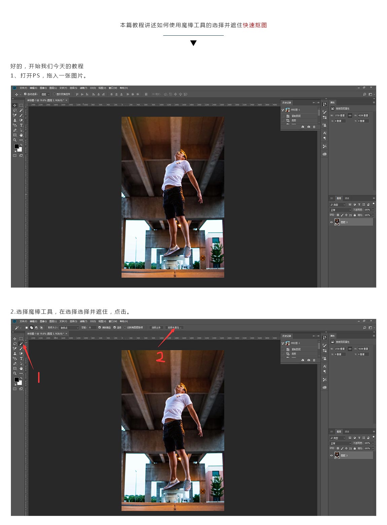Enable the 对所有图层取样 checkbox
Screen dimensions: 387x525
tap(125, 328)
